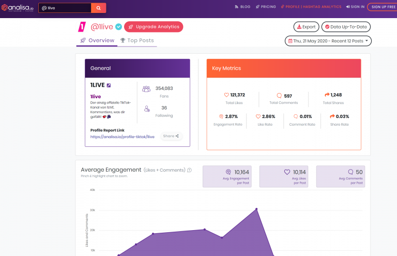Go to Profile | Hashtag Analytics
The image size is (397, 256).
click(311, 7)
